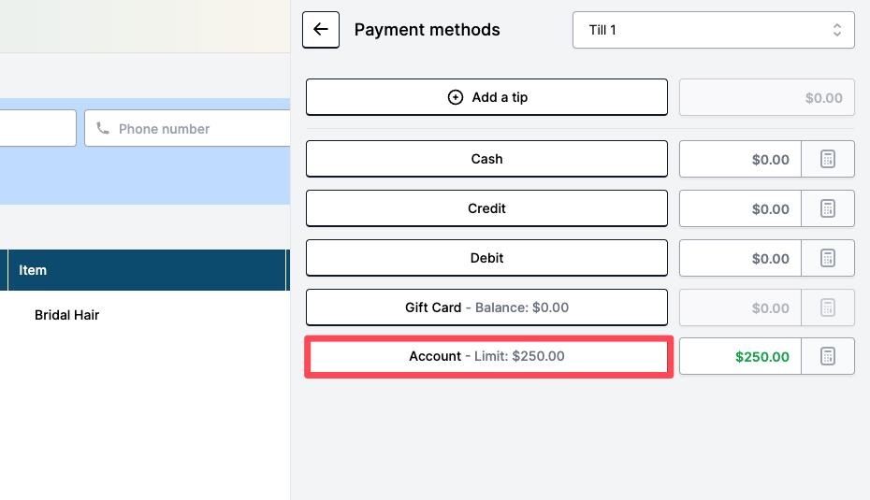Click the Account amount showing $250.00
Image resolution: width=870 pixels, height=500 pixels.
740,356
